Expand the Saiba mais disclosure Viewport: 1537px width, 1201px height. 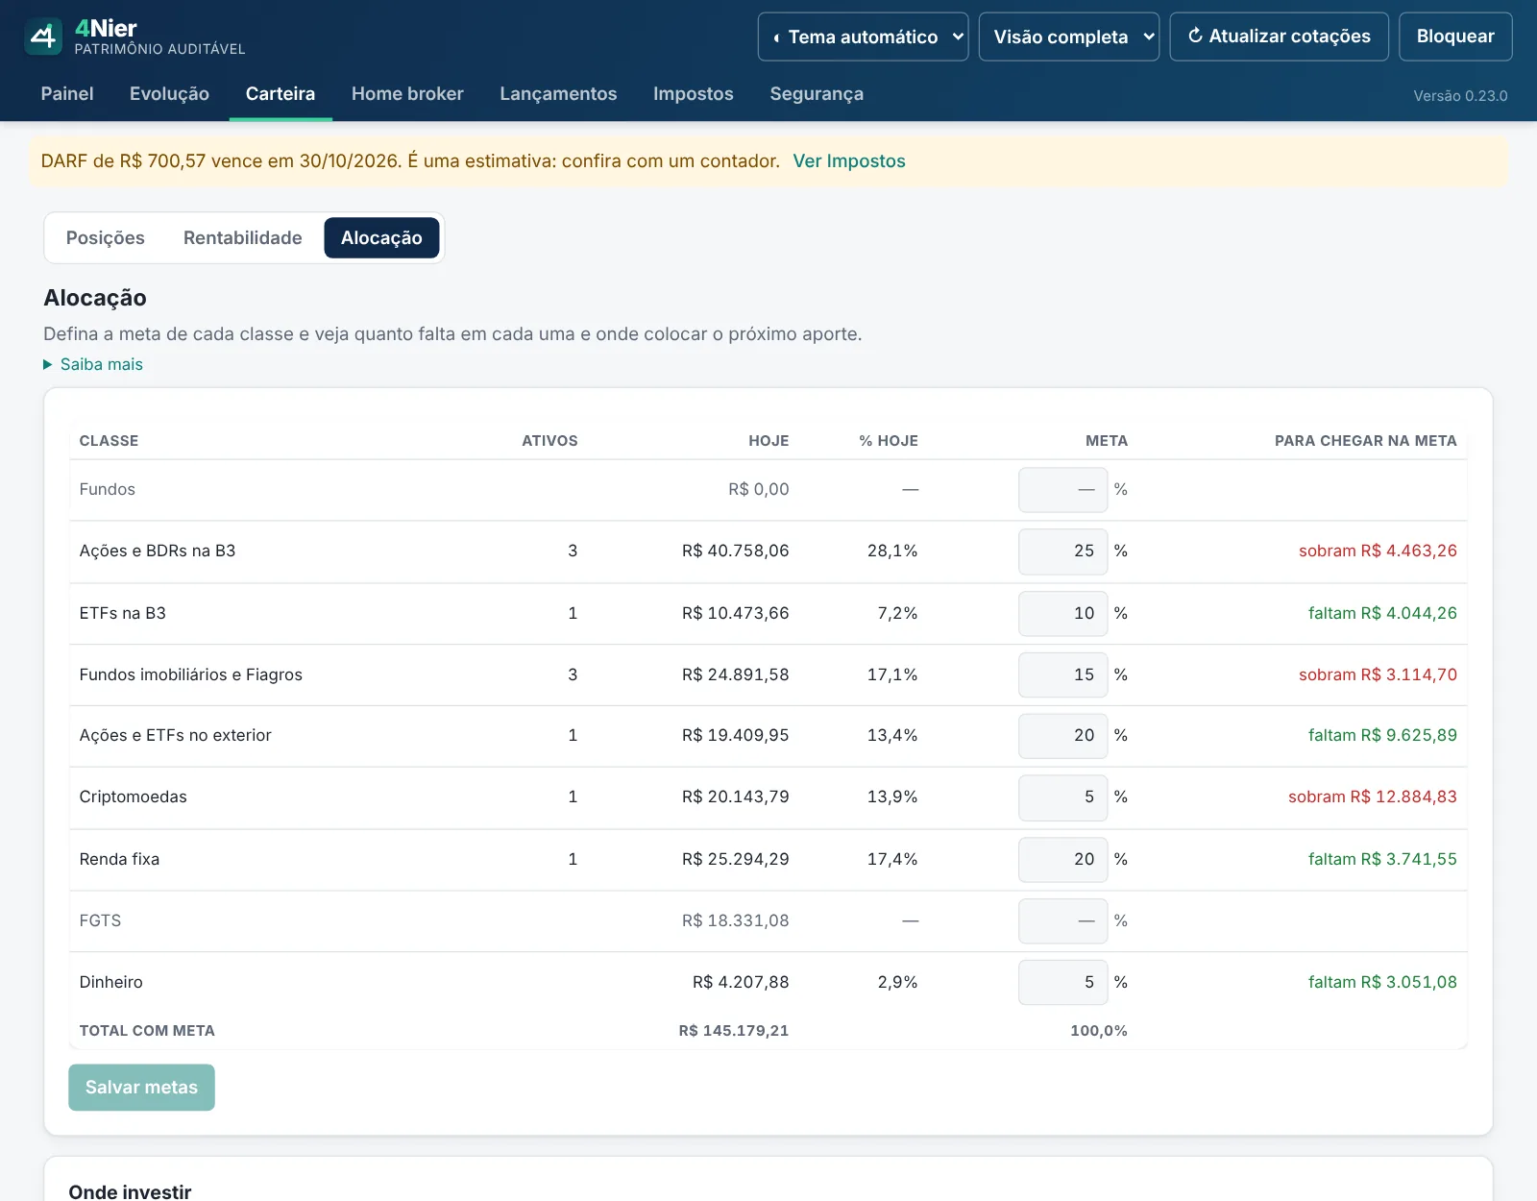(93, 365)
